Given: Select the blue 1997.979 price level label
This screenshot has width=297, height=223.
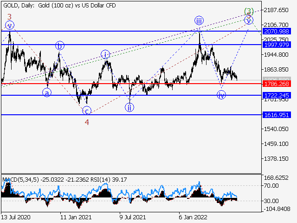Looking at the screenshot, I should (277, 45).
